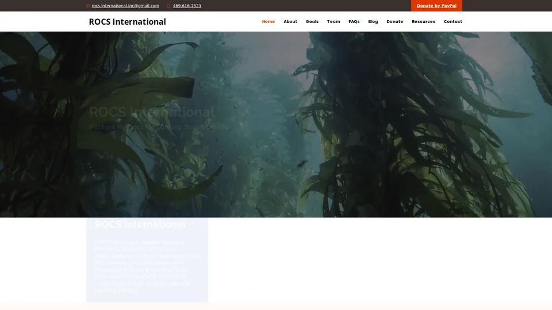This screenshot has width=552, height=310.
Task: Click the envelope icon beside the email address
Action: [x=88, y=6]
